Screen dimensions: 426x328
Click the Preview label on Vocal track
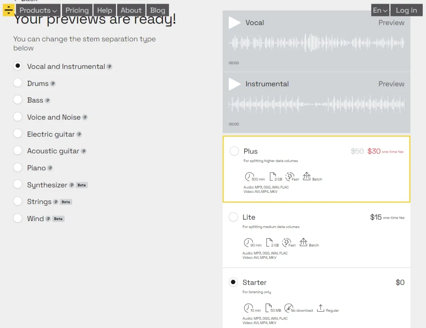point(391,23)
